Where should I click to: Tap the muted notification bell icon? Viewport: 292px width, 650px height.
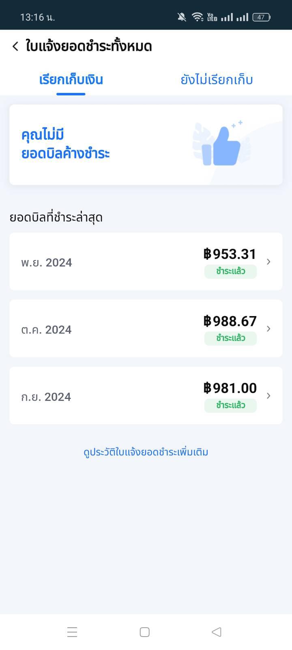click(182, 17)
